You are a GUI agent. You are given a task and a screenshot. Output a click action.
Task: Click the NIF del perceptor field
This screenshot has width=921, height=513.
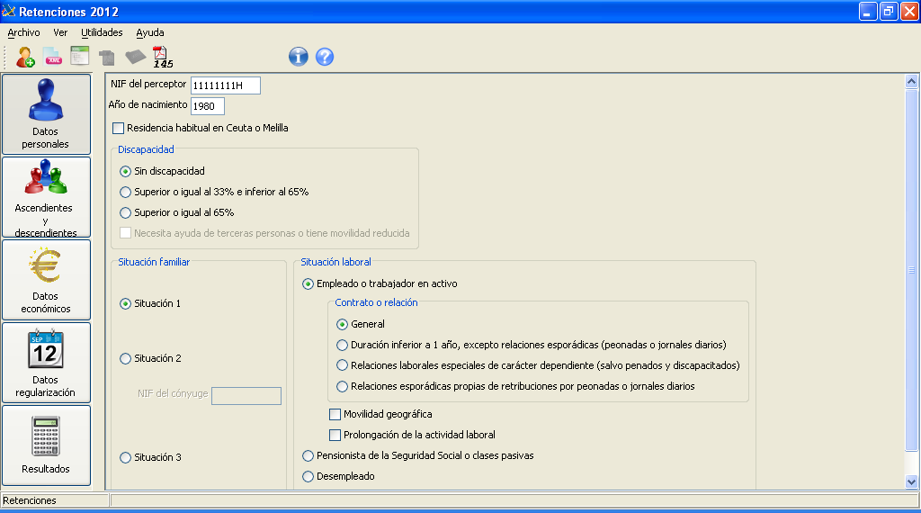225,85
